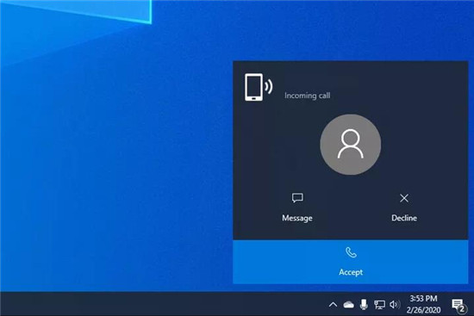Answer the call with the Accept label

click(351, 272)
